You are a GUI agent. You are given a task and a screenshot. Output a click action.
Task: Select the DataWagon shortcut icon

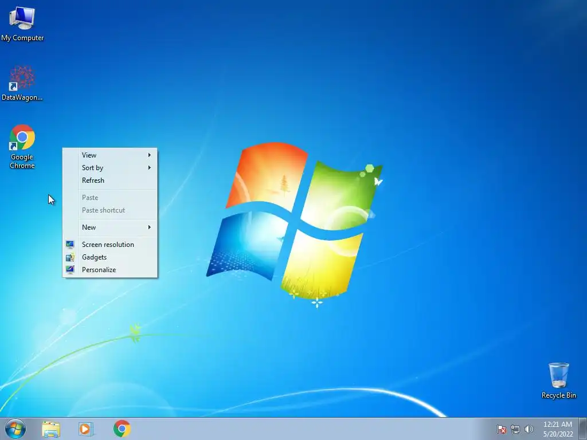tap(22, 83)
